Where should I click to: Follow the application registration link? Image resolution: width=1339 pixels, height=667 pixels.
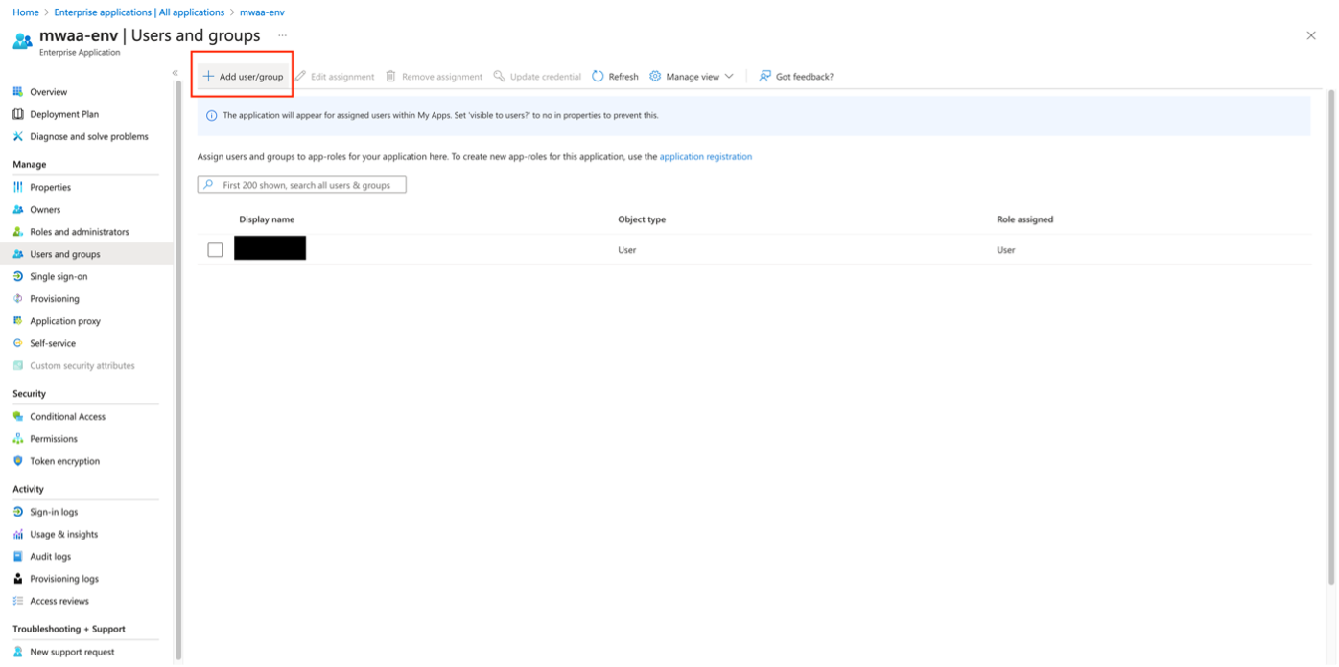click(x=706, y=156)
